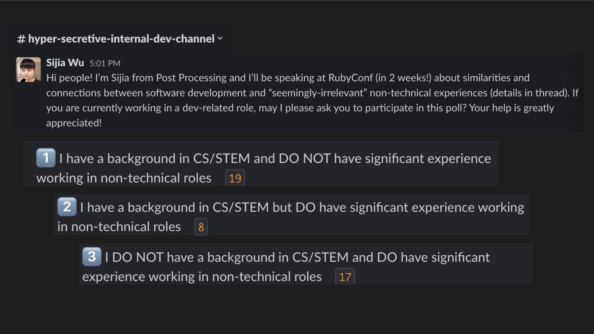Select the number 1 emoji icon
The image size is (594, 334).
coord(46,158)
